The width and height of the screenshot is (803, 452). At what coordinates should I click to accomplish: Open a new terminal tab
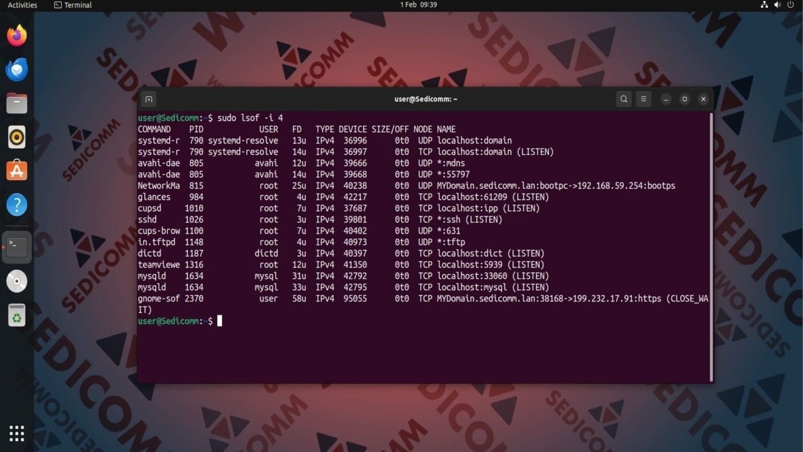coord(149,99)
